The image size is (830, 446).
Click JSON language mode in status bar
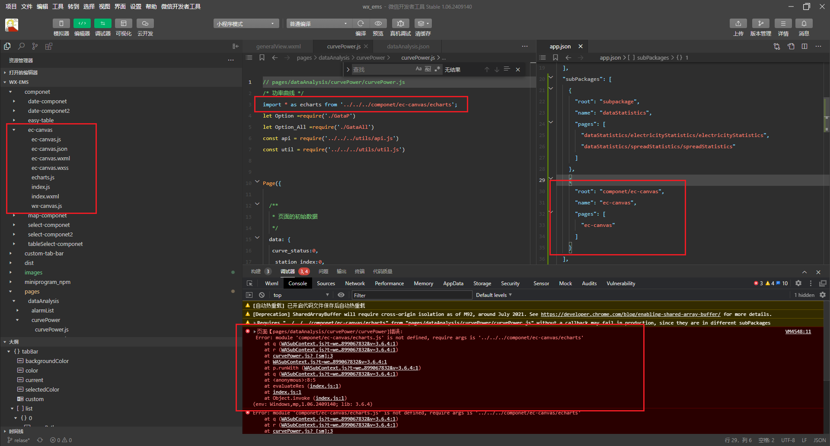click(820, 440)
